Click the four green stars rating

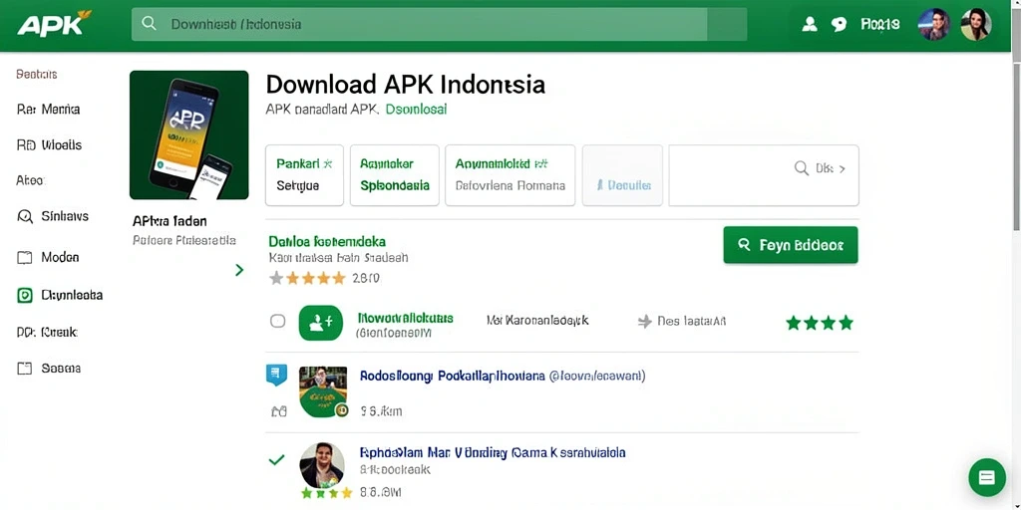pyautogui.click(x=820, y=323)
